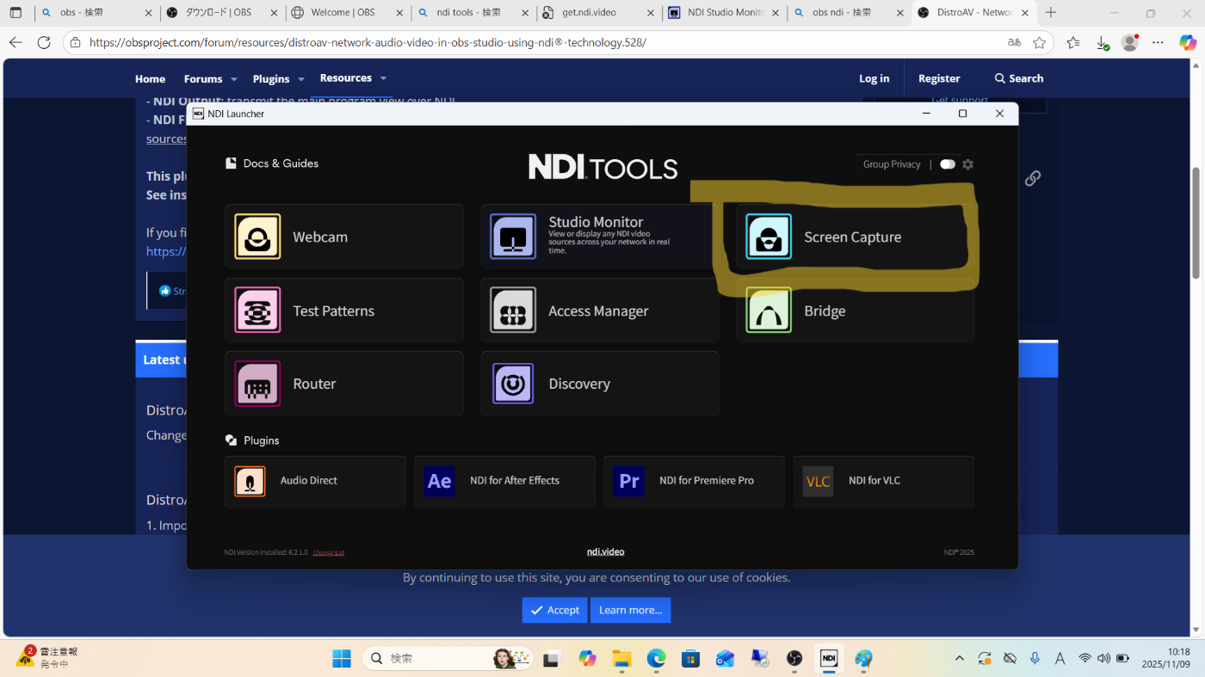1205x677 pixels.
Task: Go back to the previous page in Edge
Action: click(15, 42)
